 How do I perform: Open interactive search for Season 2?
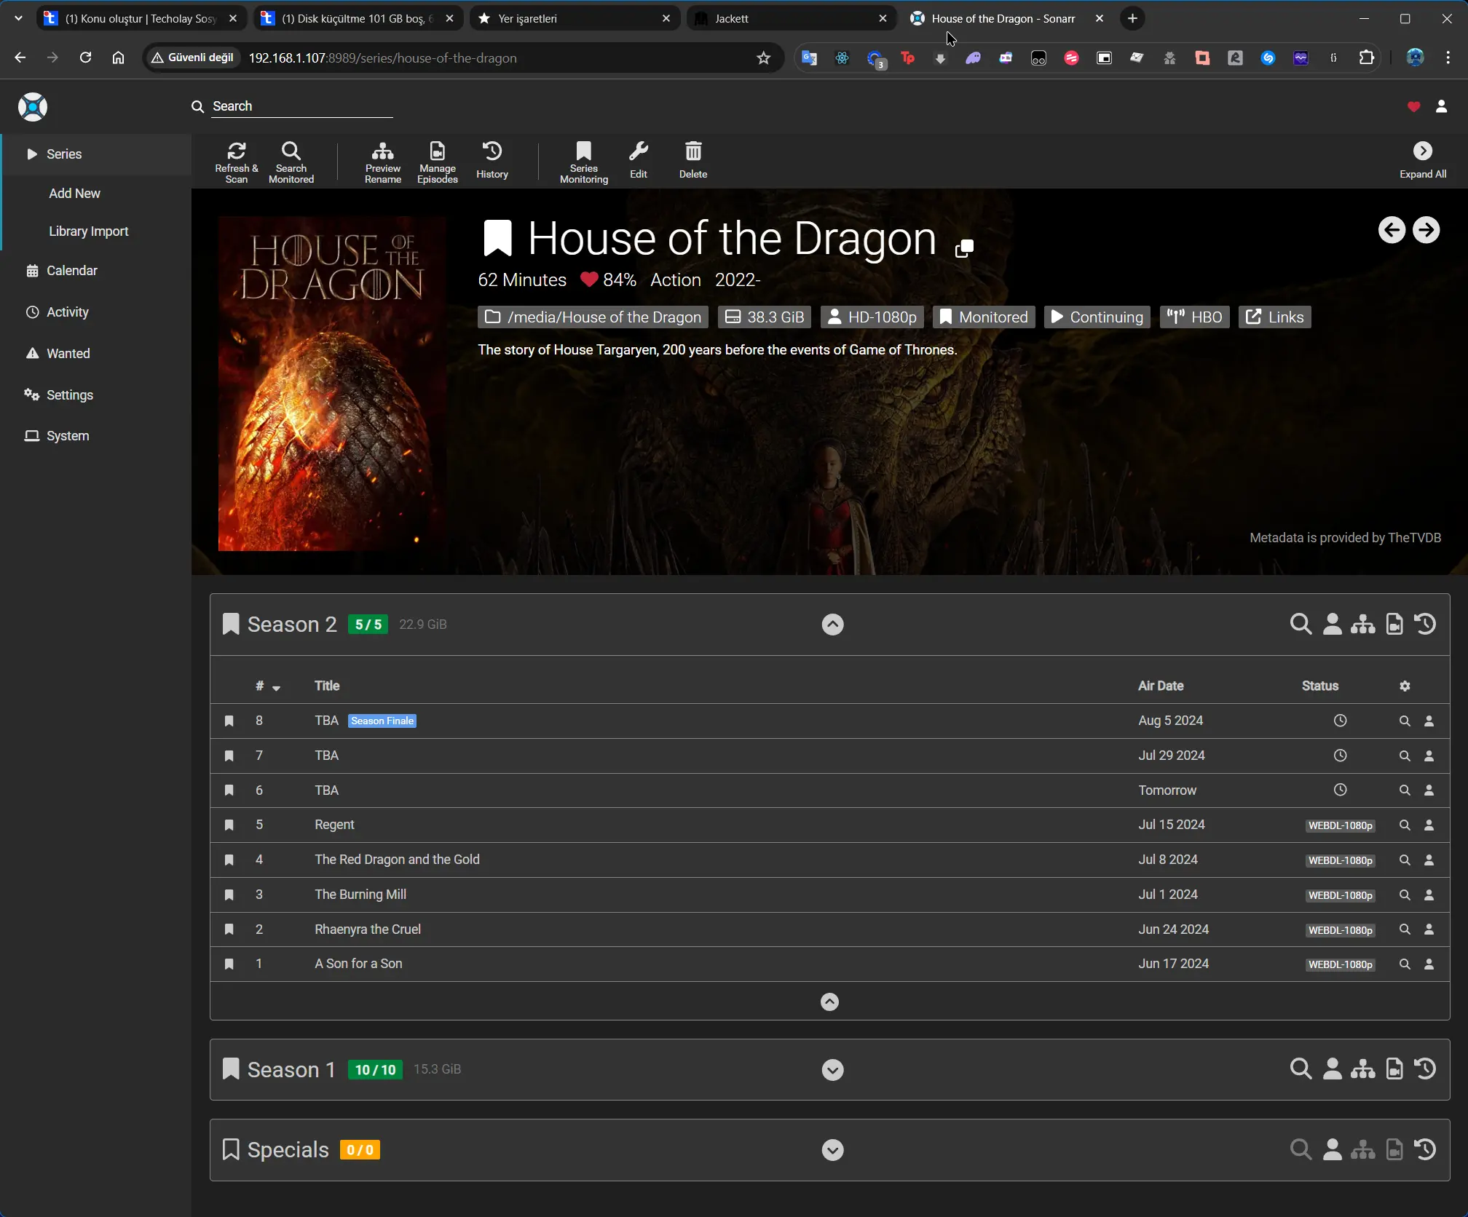(x=1332, y=624)
